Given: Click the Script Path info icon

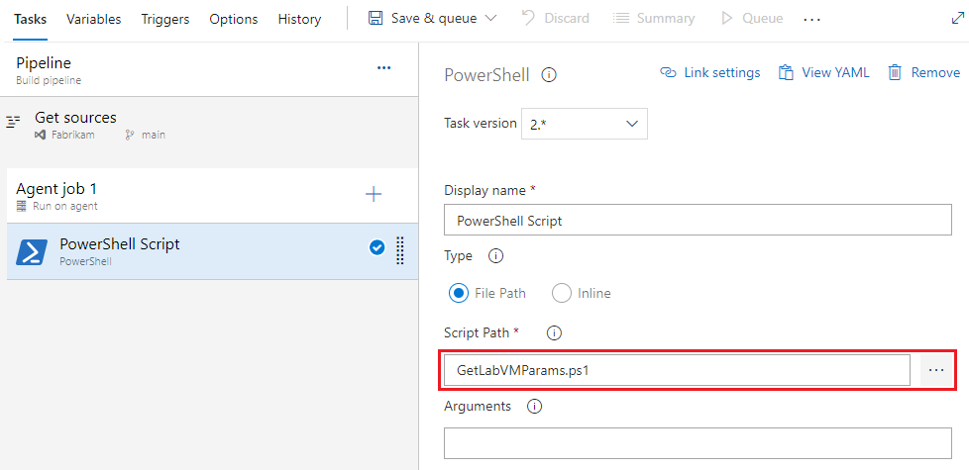Looking at the screenshot, I should pyautogui.click(x=555, y=332).
